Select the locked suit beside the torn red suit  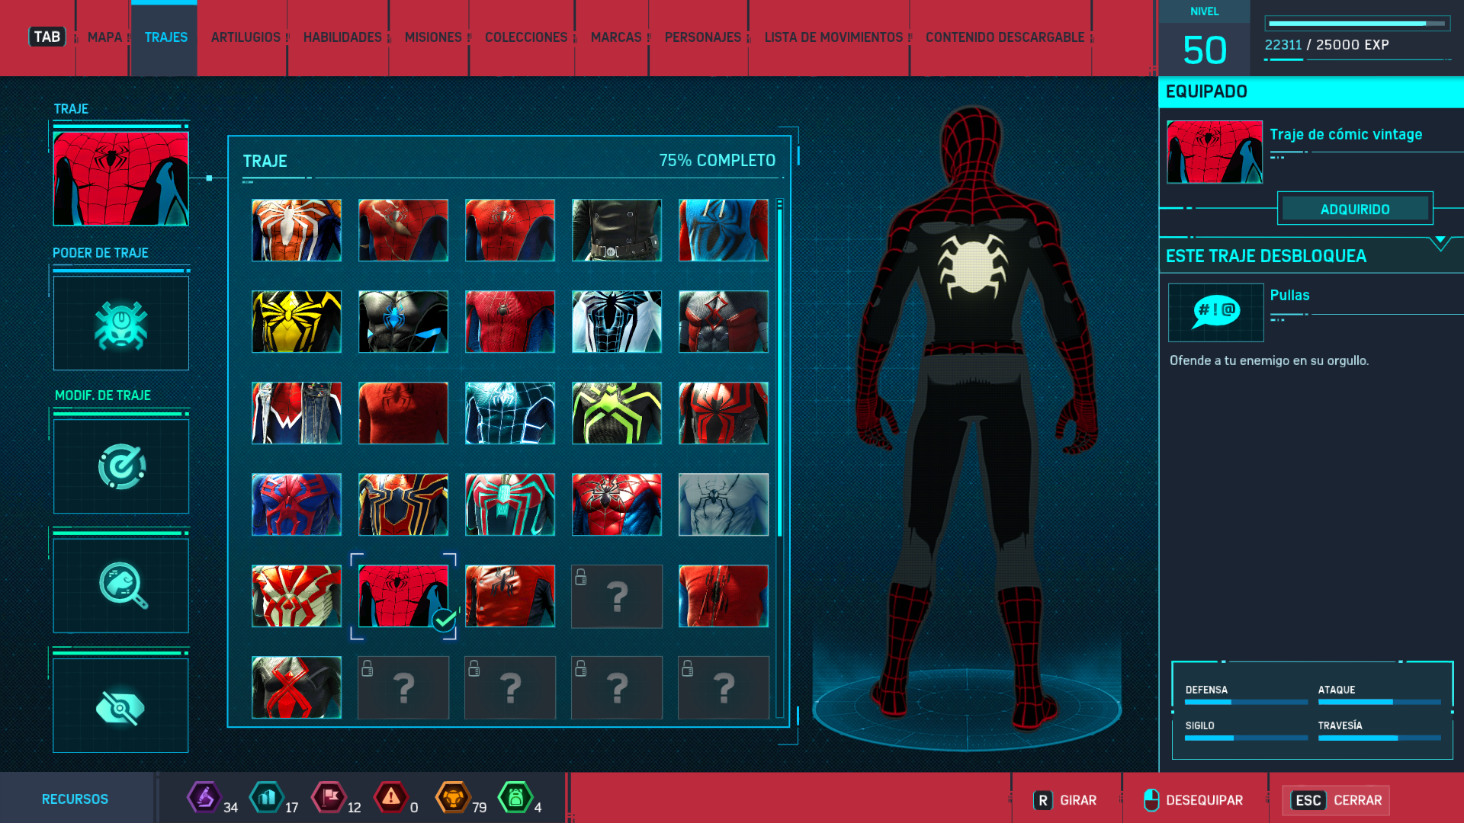click(x=617, y=596)
